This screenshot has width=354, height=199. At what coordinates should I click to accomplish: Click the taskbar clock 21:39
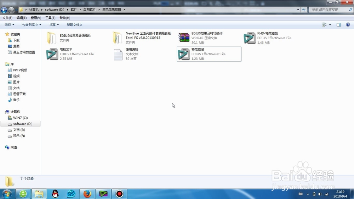[x=340, y=192]
